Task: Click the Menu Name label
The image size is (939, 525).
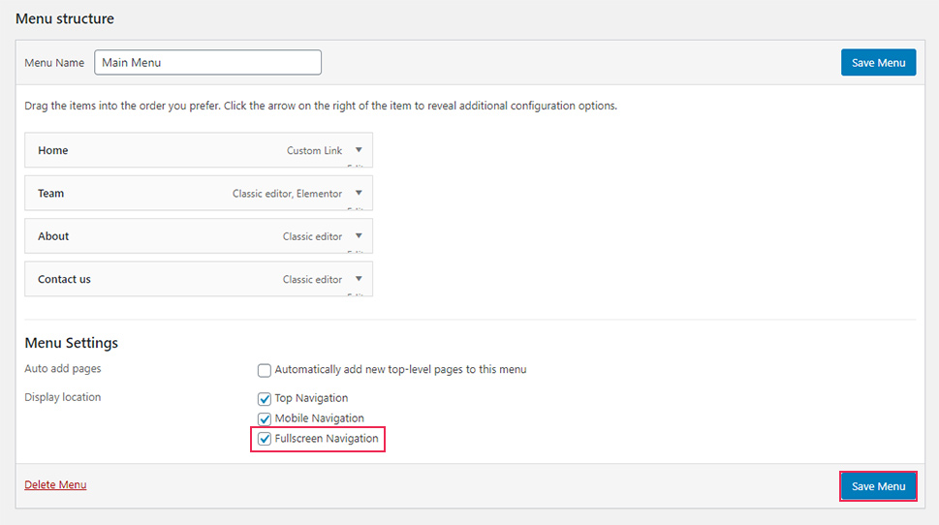Action: (x=54, y=62)
